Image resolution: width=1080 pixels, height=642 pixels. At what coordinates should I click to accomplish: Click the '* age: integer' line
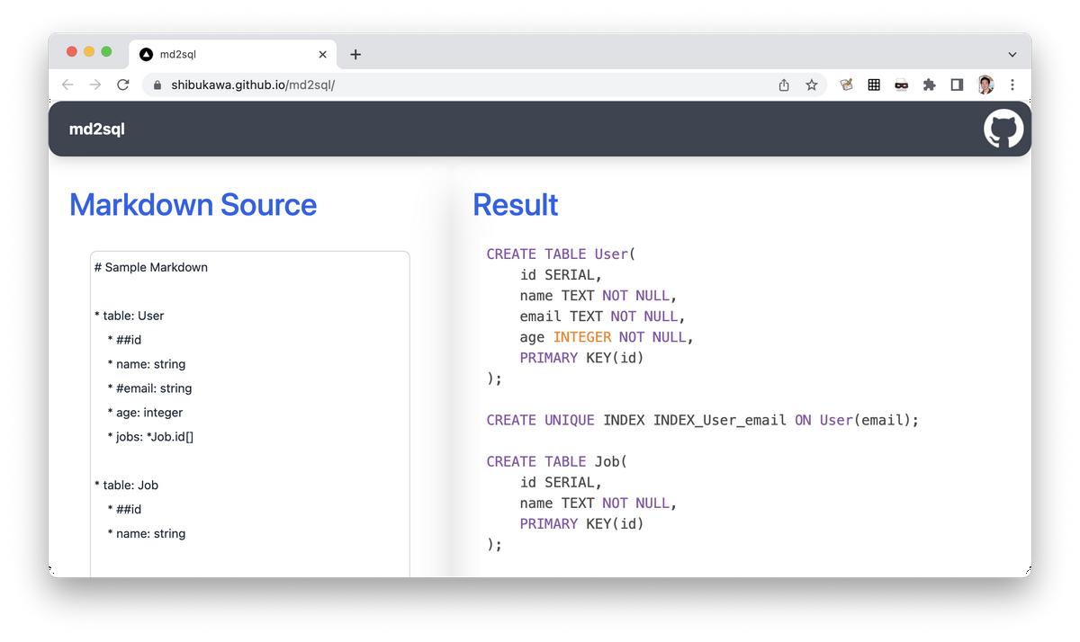[x=145, y=413]
